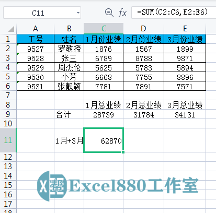Viewport: 216px width, 213px height.
Task: Click the total cell 28739
Action: (104, 114)
